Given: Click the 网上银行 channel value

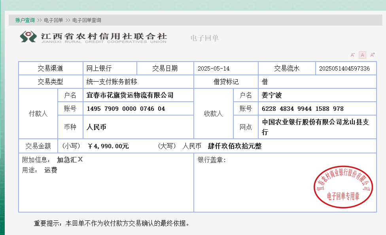Looking at the screenshot, I should (99, 68).
